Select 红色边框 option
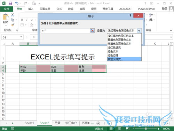The height and width of the screenshot is (131, 174). point(124,55)
